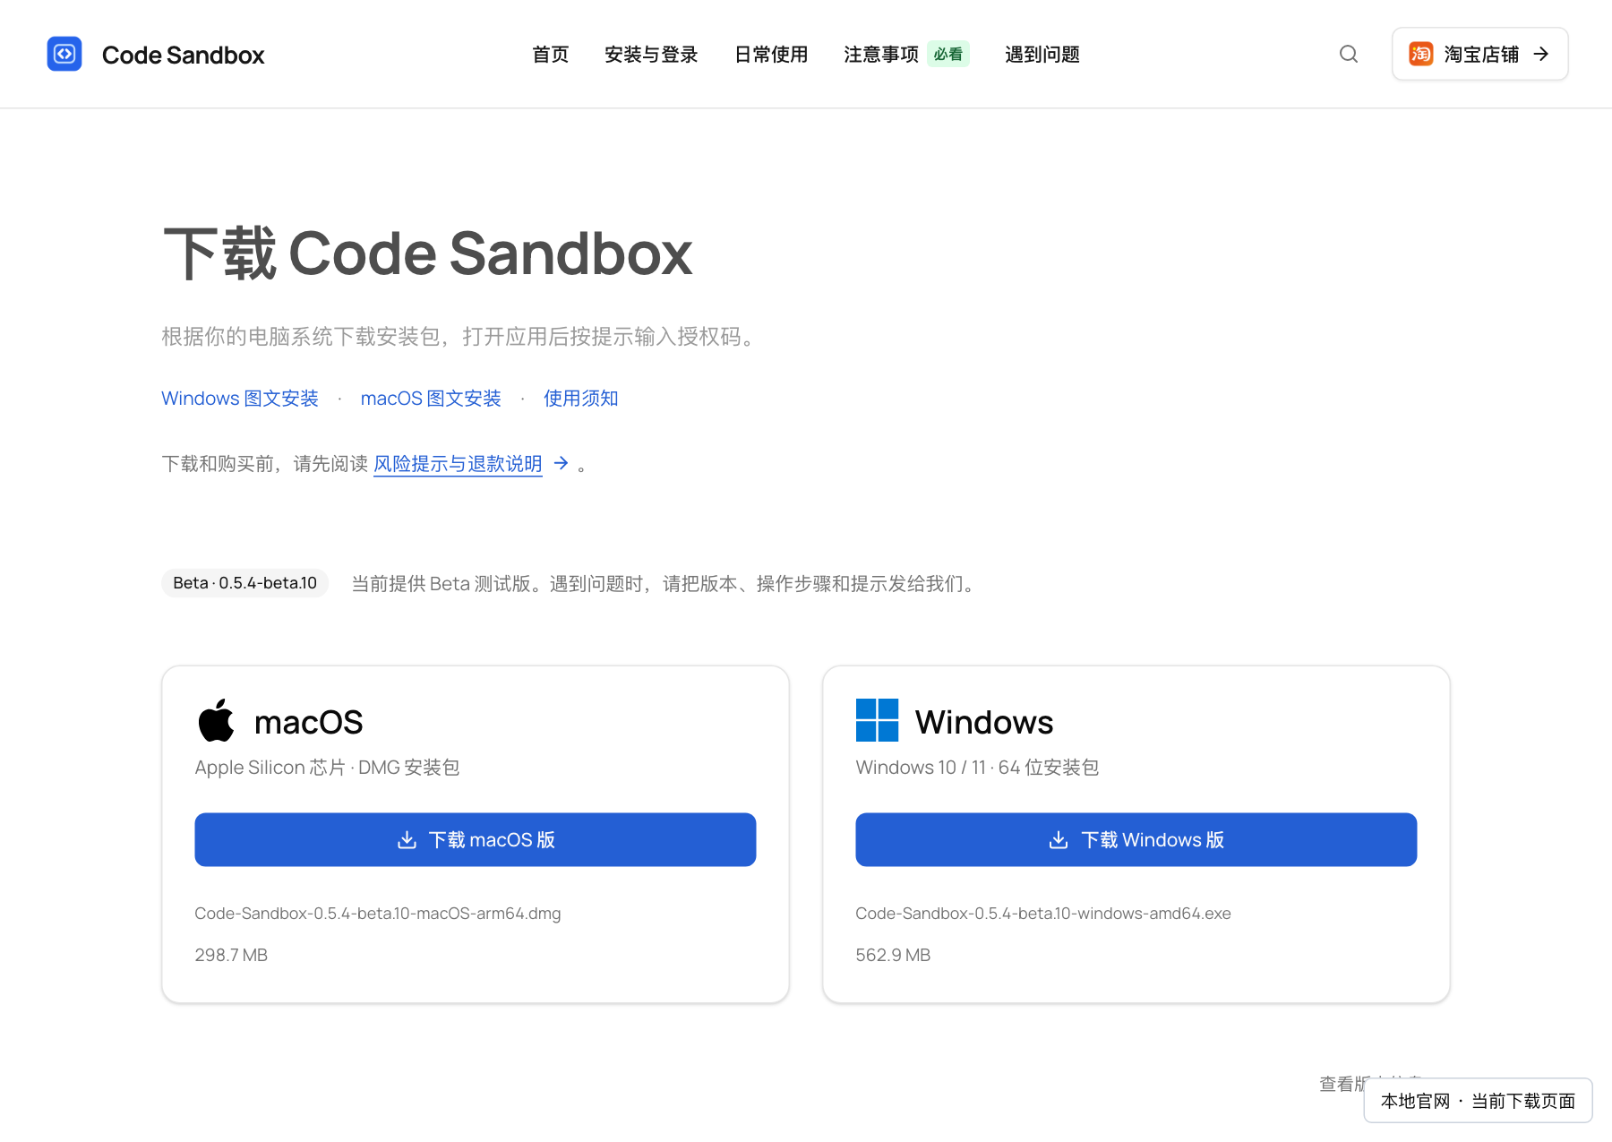
Task: Click 本地官网 · 当前下载页面 badge
Action: pyautogui.click(x=1478, y=1101)
